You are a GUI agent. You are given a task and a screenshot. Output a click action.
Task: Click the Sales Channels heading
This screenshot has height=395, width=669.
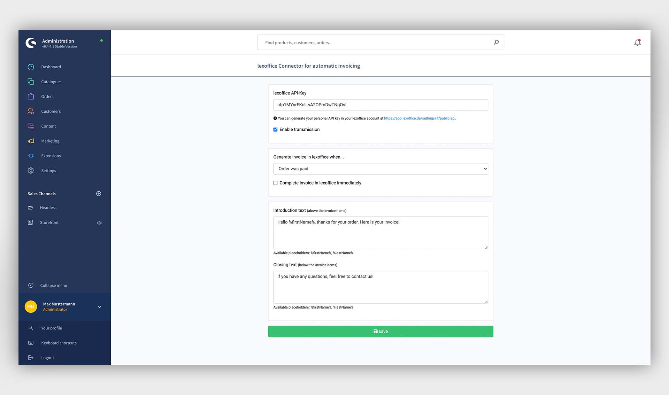click(x=41, y=194)
